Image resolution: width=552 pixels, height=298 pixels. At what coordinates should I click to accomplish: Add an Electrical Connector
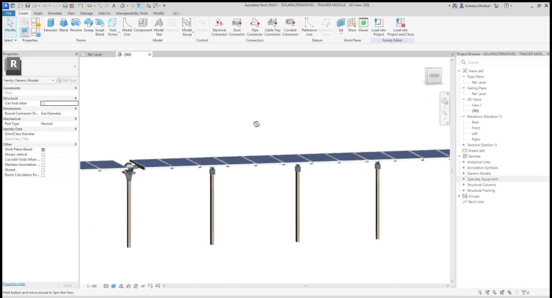coord(219,27)
